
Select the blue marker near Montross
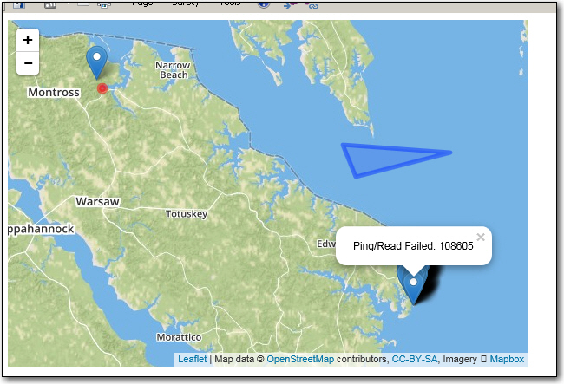(97, 62)
